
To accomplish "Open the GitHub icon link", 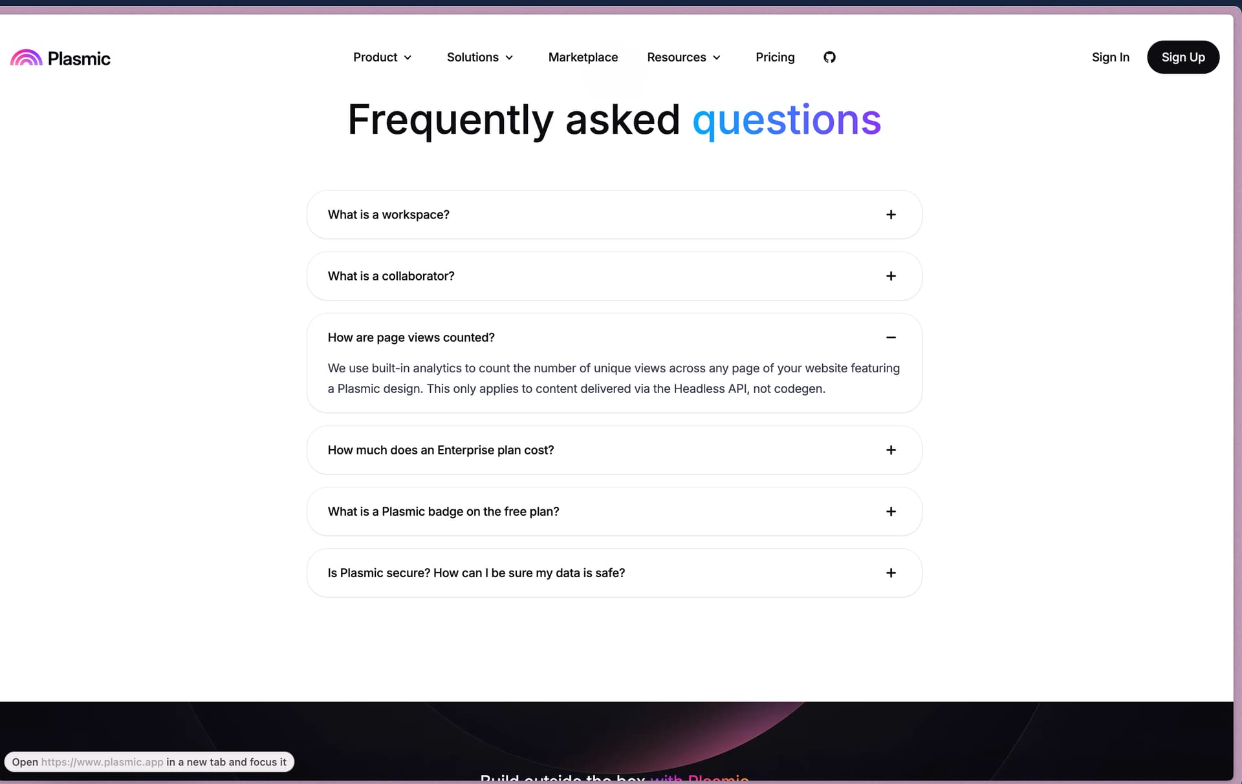I will click(829, 58).
